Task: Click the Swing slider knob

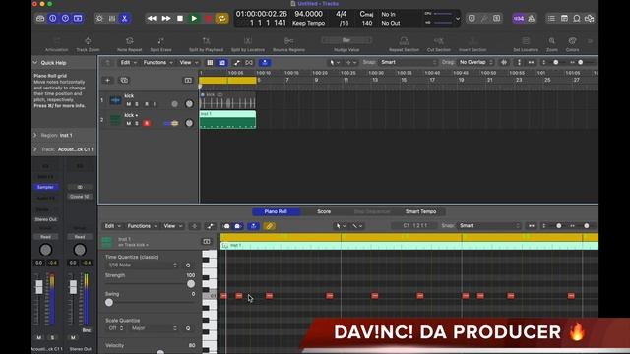Action: click(109, 302)
